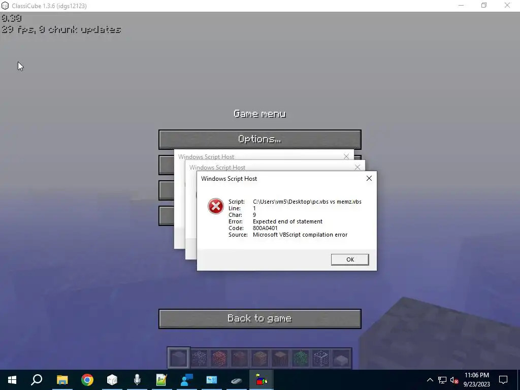This screenshot has height=390, width=520.
Task: Restore down the ClassiCube window
Action: 484,5
